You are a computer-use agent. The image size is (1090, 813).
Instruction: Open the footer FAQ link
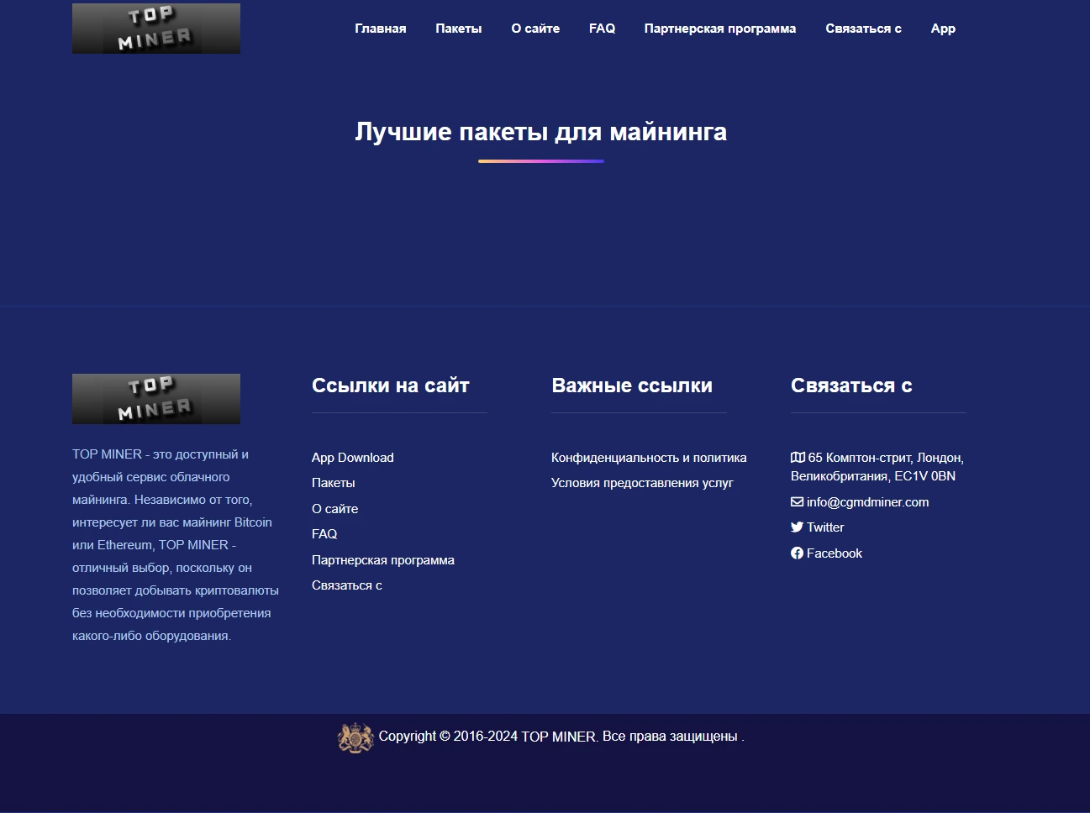tap(324, 534)
